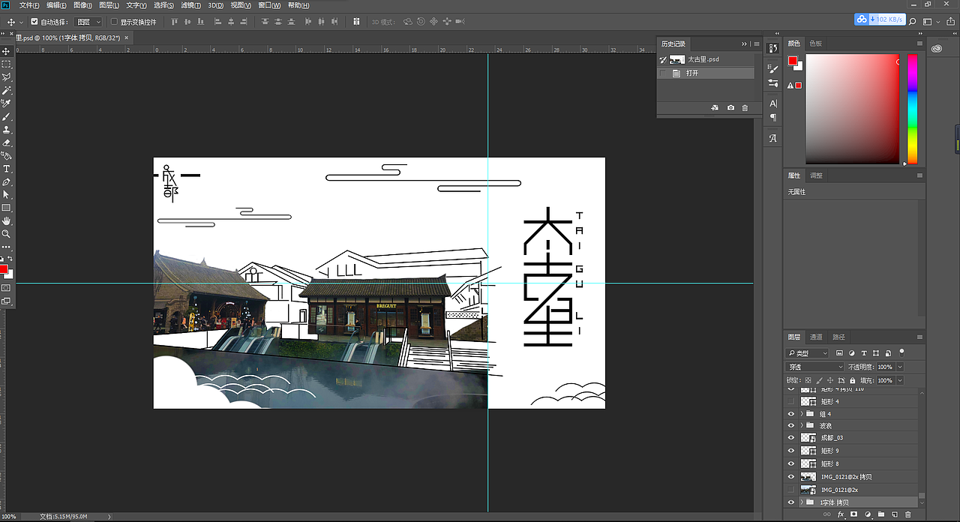Viewport: 960px width, 522px height.
Task: Open the 填充 fill arrow dropdown
Action: click(x=900, y=381)
